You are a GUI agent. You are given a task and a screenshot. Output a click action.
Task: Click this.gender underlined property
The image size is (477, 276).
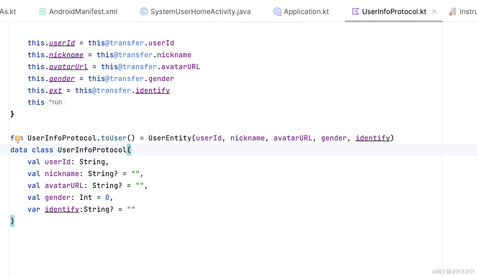click(62, 79)
